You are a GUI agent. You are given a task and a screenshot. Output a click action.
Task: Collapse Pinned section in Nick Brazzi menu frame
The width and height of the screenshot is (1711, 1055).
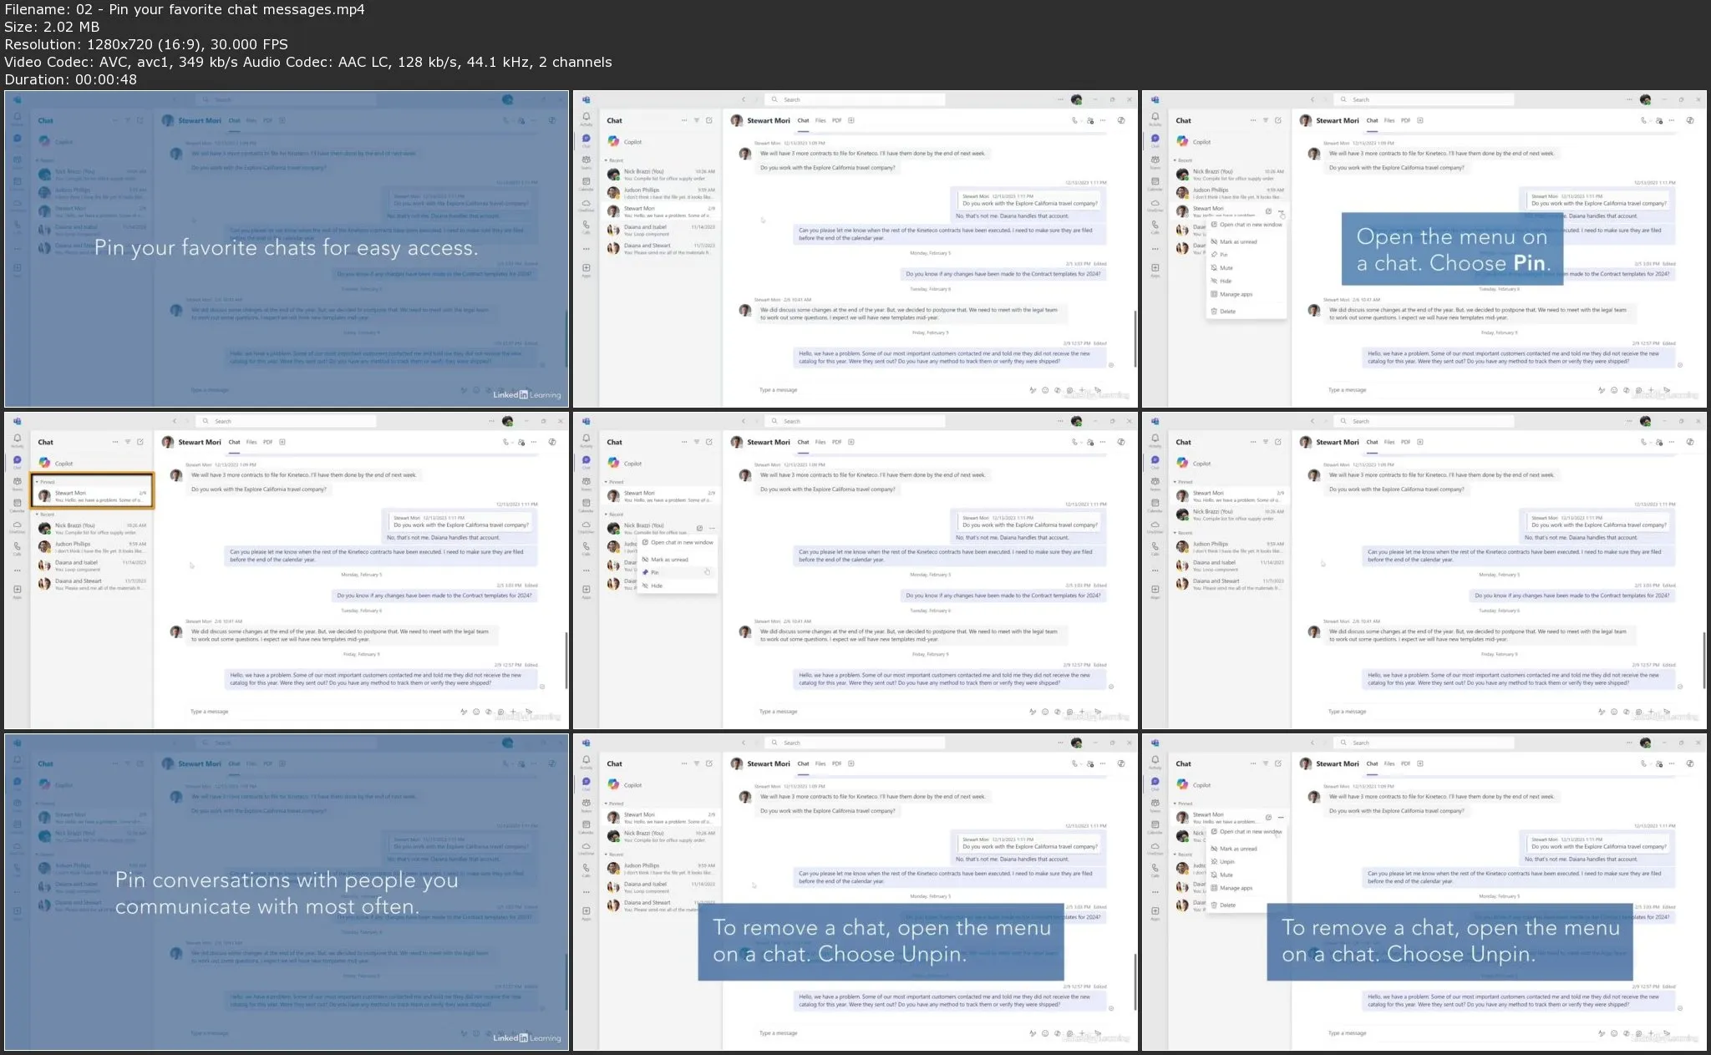click(607, 482)
